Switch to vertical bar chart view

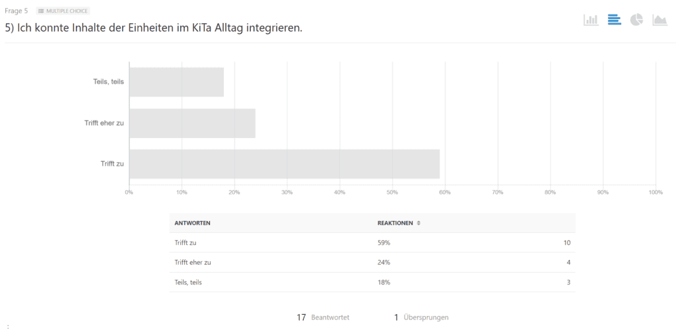(591, 20)
